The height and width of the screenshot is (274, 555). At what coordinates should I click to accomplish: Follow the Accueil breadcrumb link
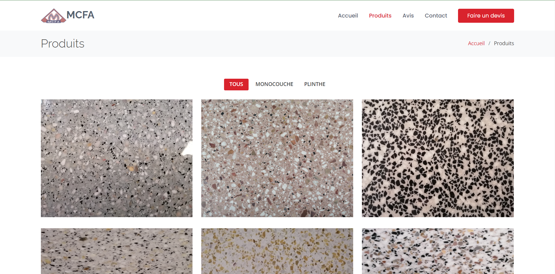(476, 43)
